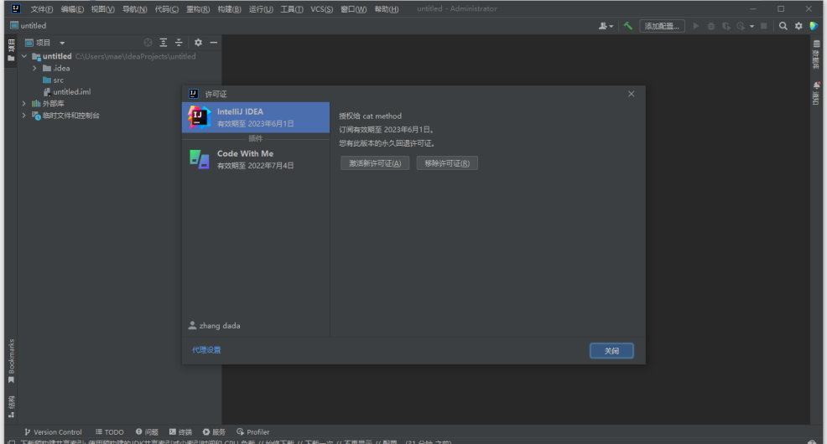This screenshot has width=827, height=444.
Task: Expand the scratch files and consoles node
Action: point(23,116)
